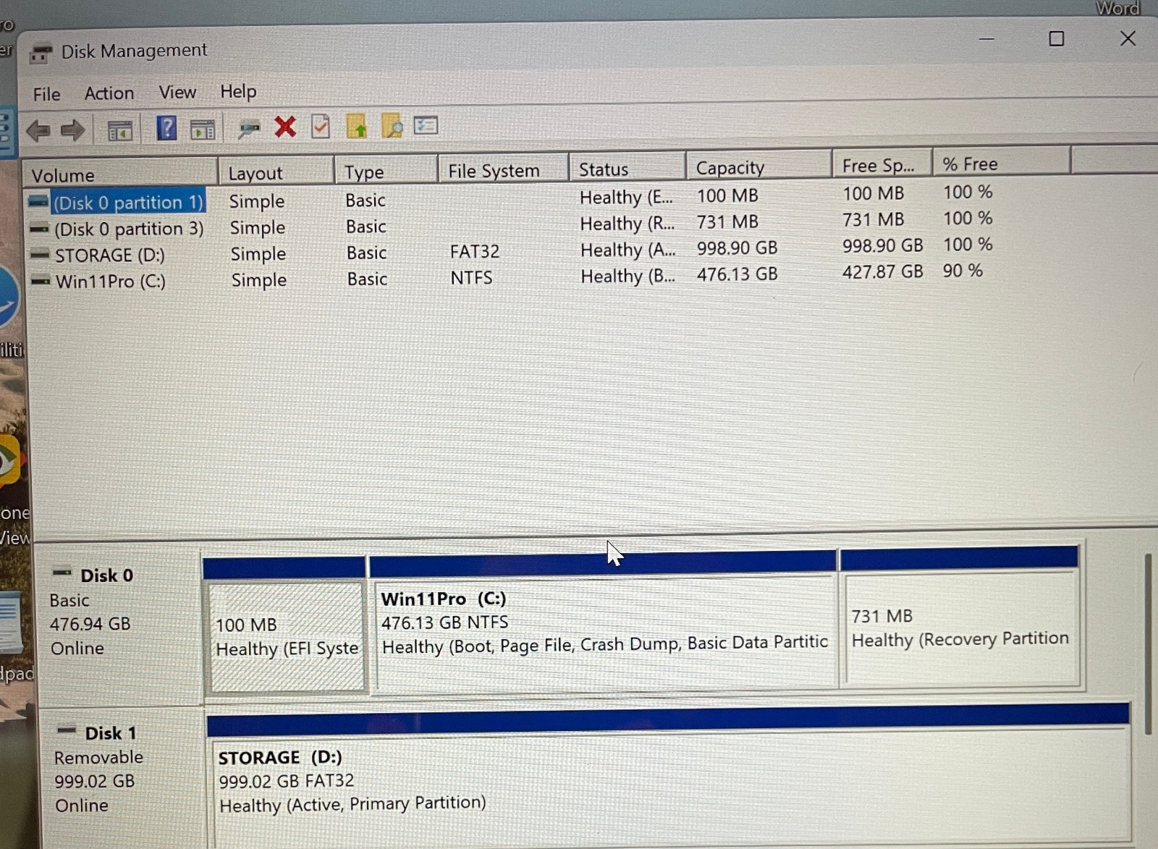Screen dimensions: 1158x849
Task: Open the Help menu
Action: click(x=238, y=91)
